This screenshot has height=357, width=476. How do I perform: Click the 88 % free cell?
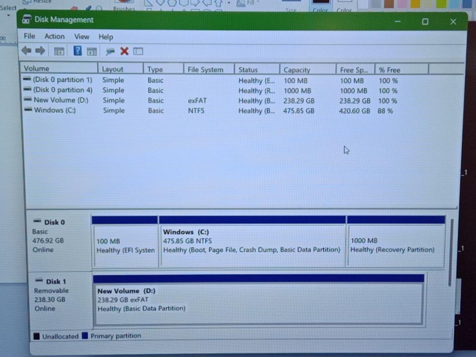385,111
